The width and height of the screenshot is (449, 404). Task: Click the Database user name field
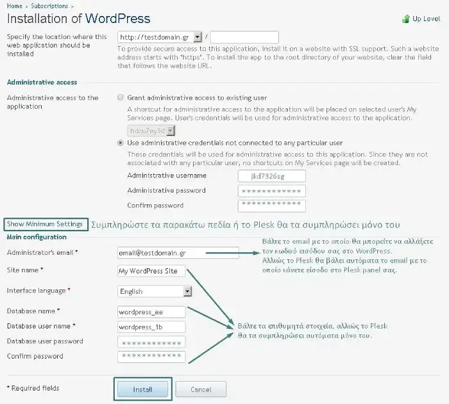pos(151,327)
